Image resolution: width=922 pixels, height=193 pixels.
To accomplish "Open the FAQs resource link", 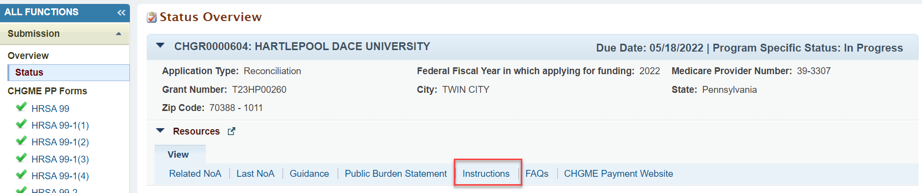I will pyautogui.click(x=537, y=173).
